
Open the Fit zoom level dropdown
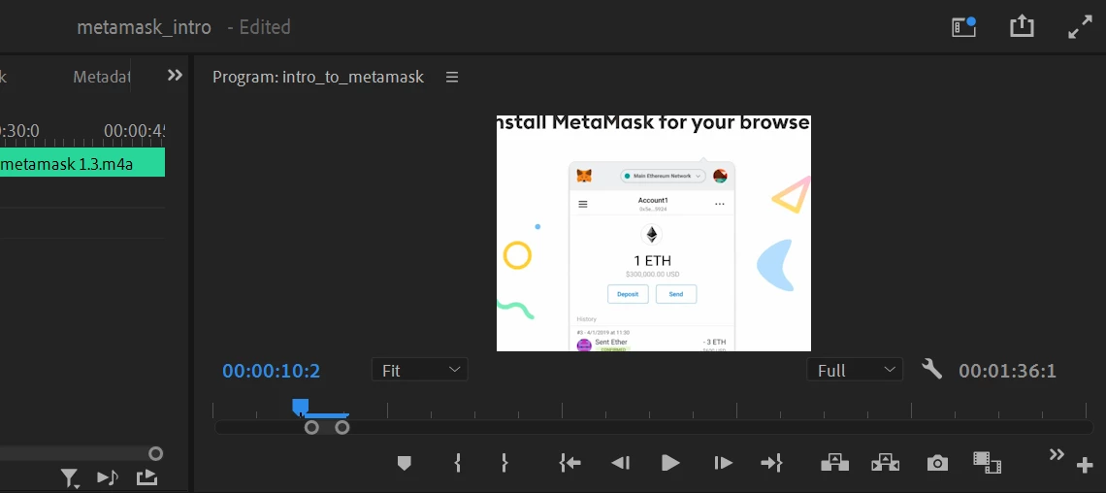pos(420,371)
